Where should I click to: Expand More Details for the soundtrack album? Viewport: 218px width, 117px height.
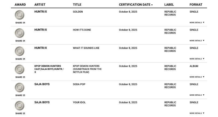[197, 77]
